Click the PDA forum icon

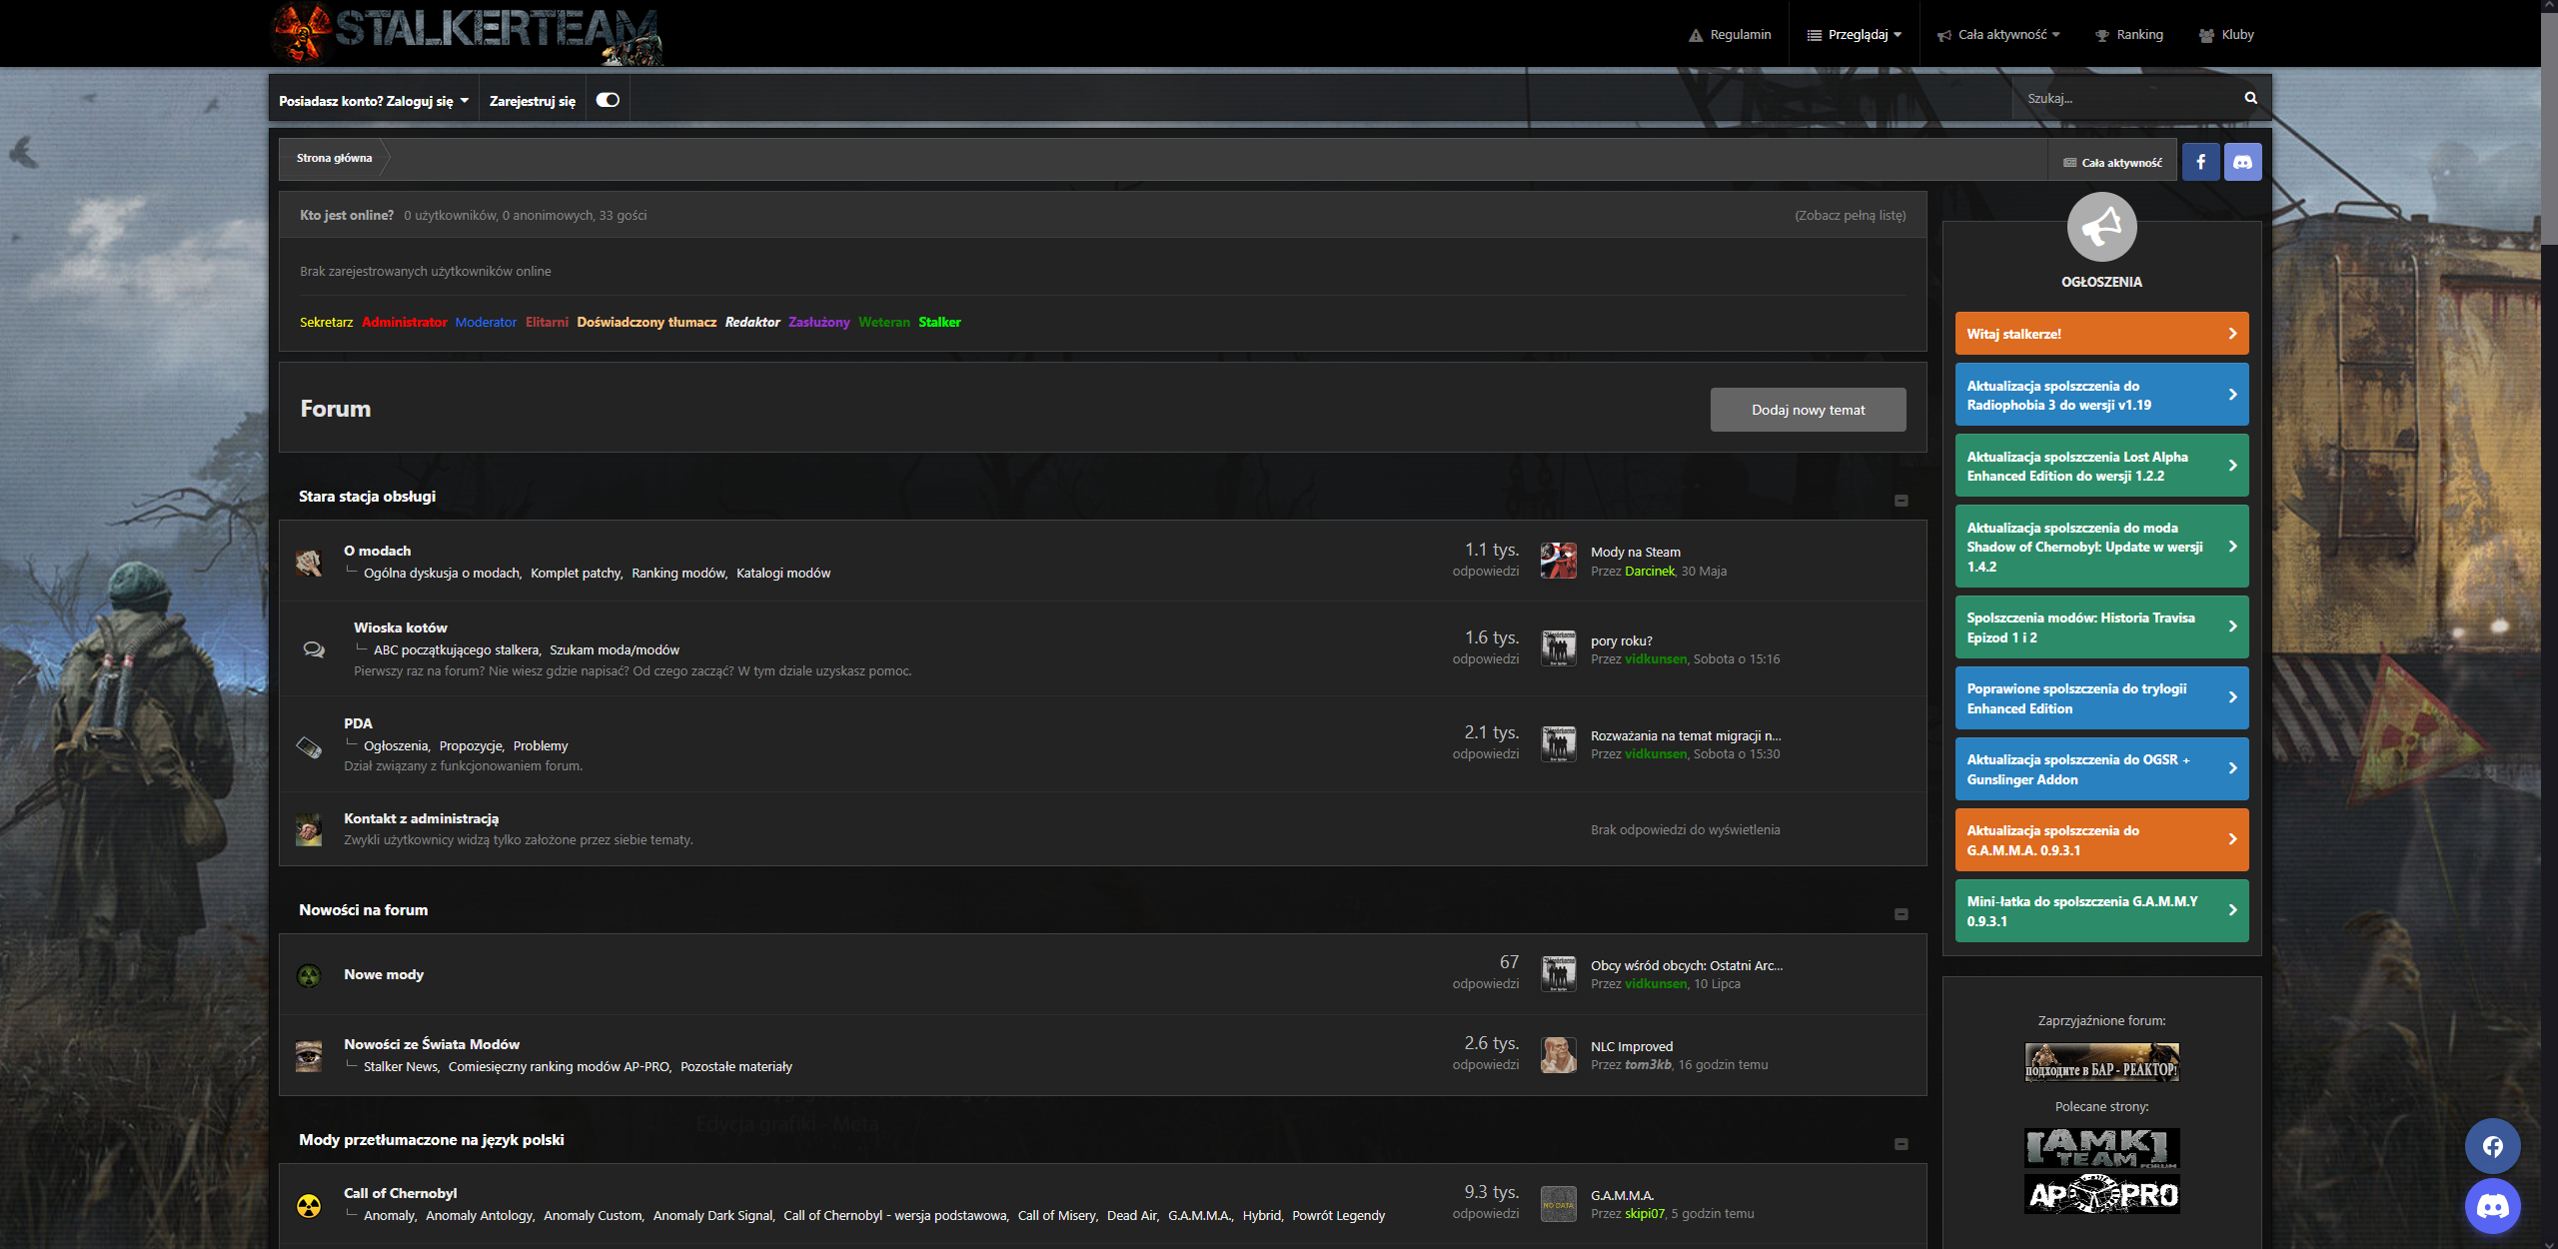click(x=309, y=746)
